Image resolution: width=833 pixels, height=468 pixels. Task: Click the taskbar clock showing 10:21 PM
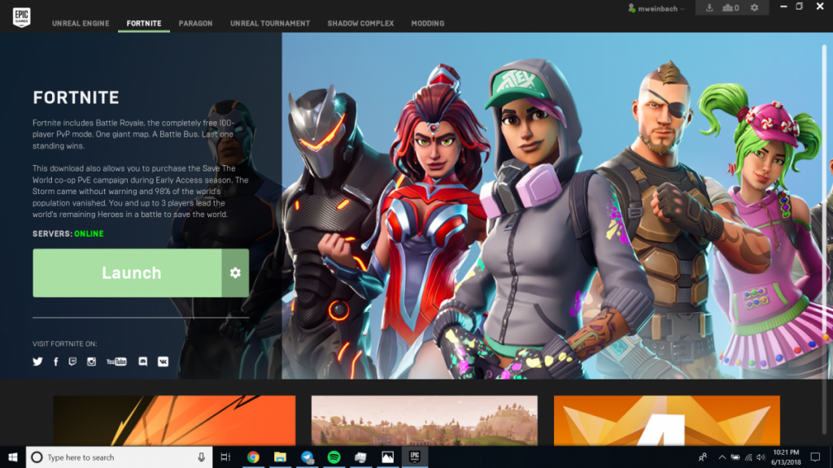pyautogui.click(x=787, y=457)
